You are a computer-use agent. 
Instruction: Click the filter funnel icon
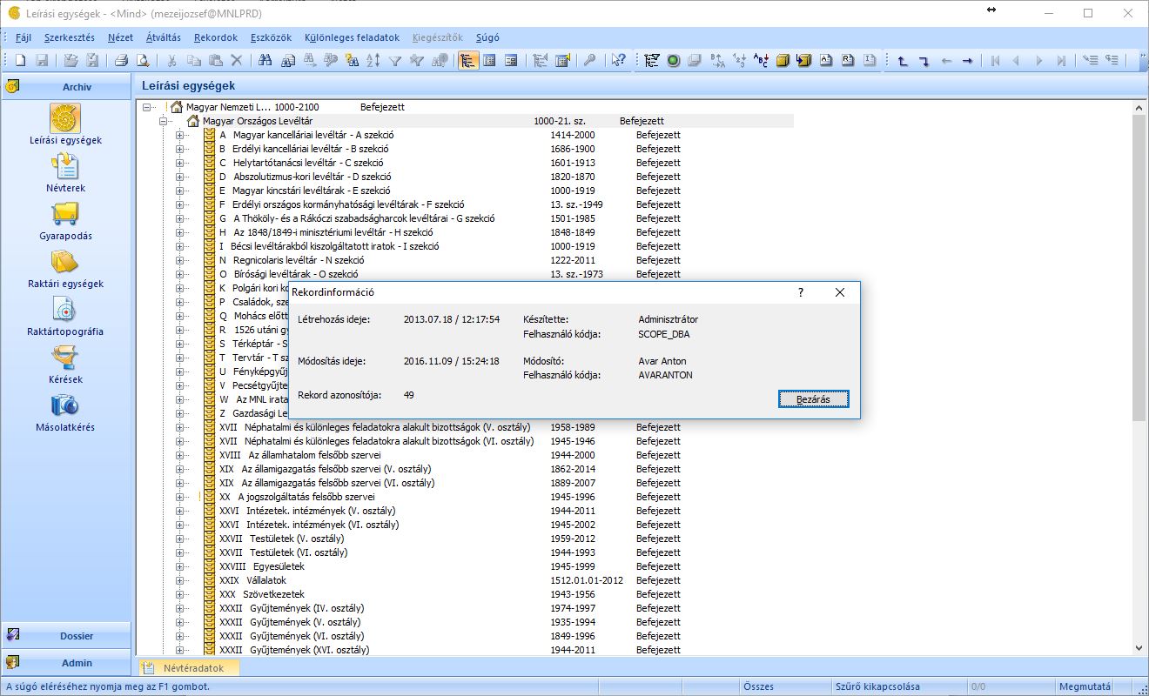tap(394, 61)
